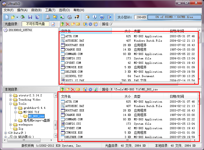Screen dimensions: 204x150
Task: Open the 启动(B) menu
Action: 36,10
